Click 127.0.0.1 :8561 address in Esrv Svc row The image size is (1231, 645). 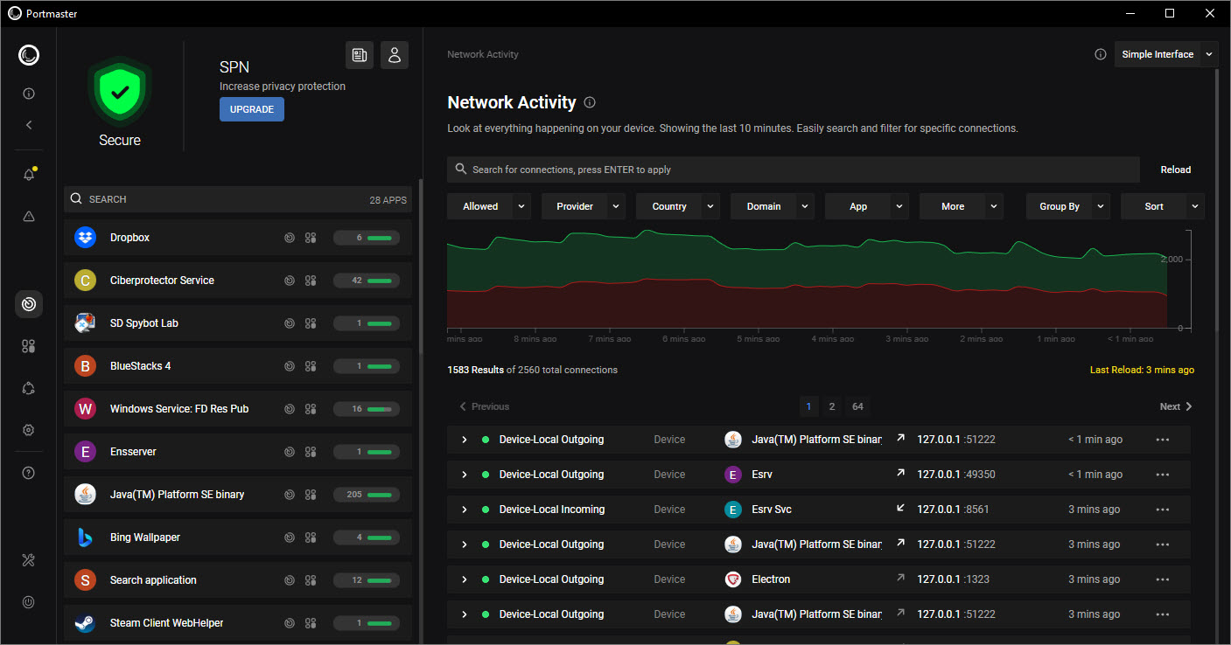pos(953,510)
